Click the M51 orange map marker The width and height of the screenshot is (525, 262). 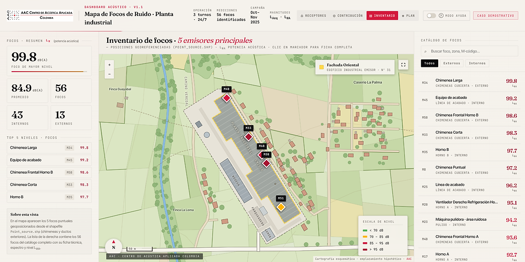pyautogui.click(x=281, y=207)
